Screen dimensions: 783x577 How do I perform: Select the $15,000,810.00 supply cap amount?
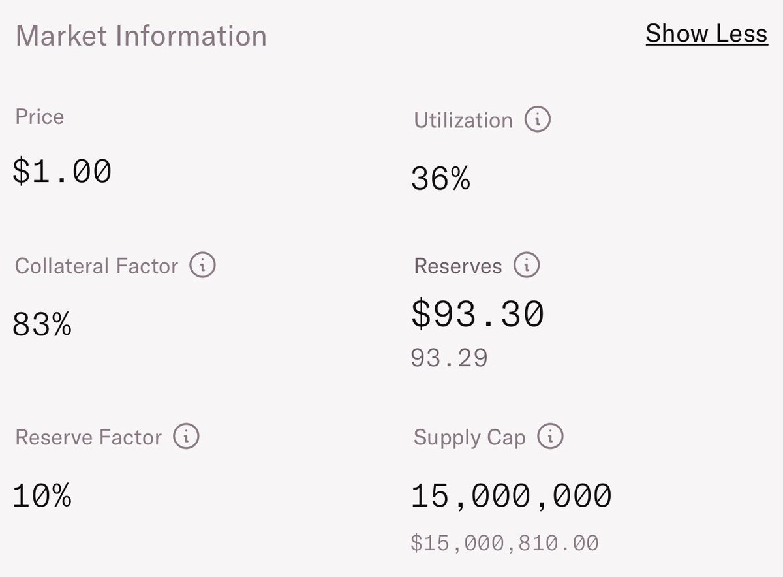(x=504, y=542)
